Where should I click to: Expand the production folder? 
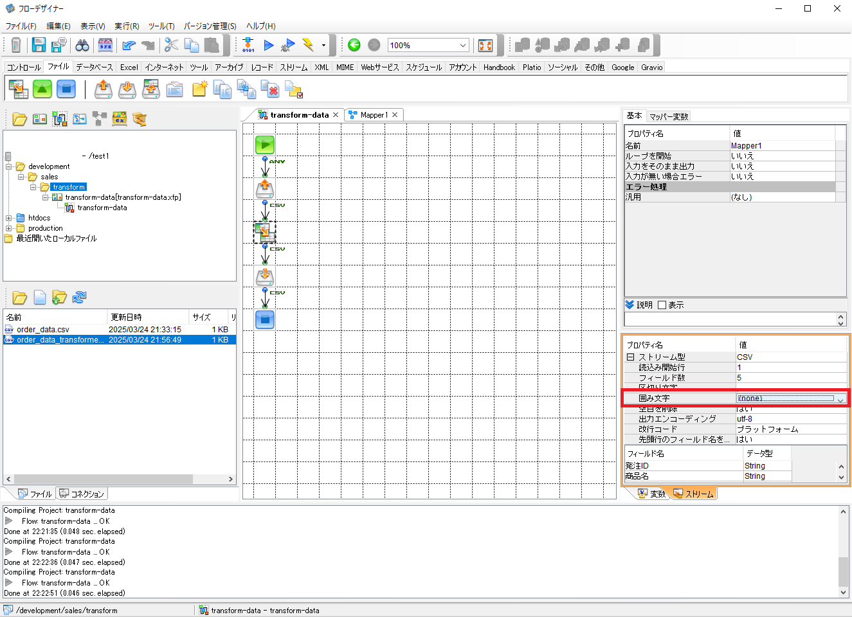tap(9, 228)
